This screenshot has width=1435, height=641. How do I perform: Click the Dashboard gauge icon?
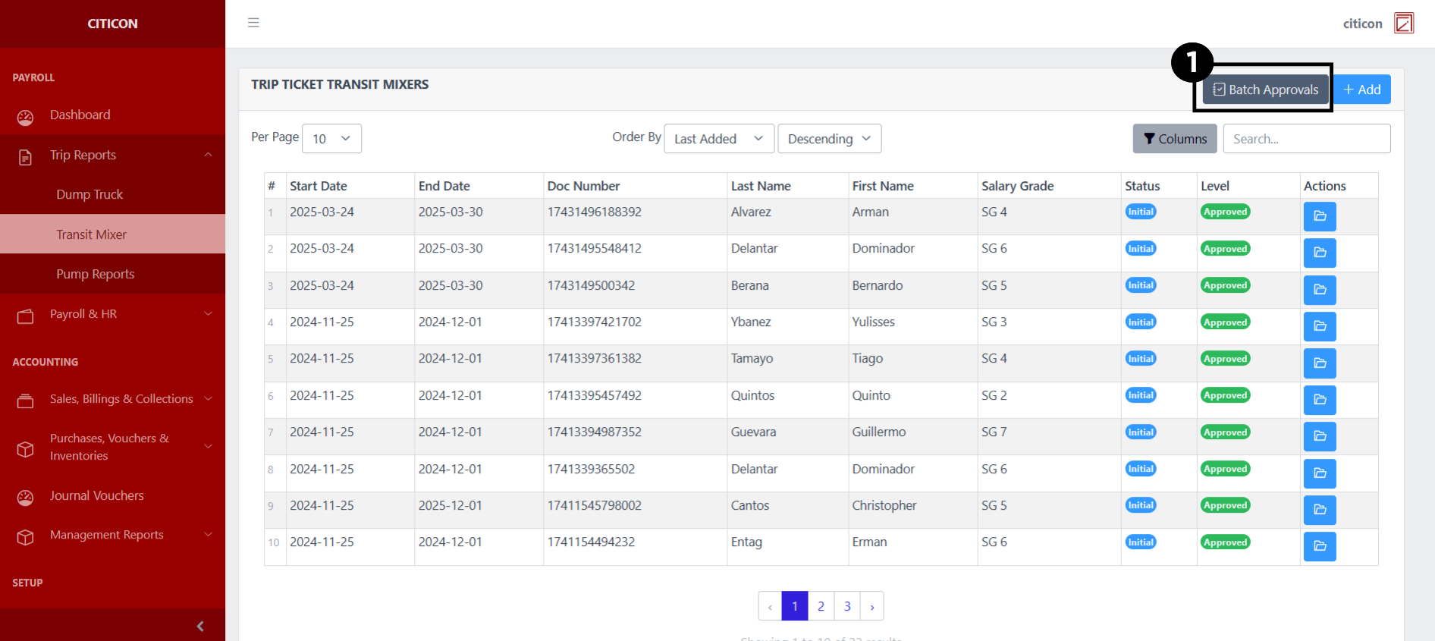click(x=26, y=117)
